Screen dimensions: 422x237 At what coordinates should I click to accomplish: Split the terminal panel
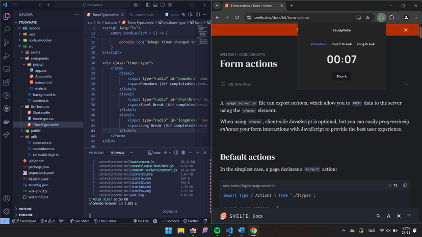(176, 153)
